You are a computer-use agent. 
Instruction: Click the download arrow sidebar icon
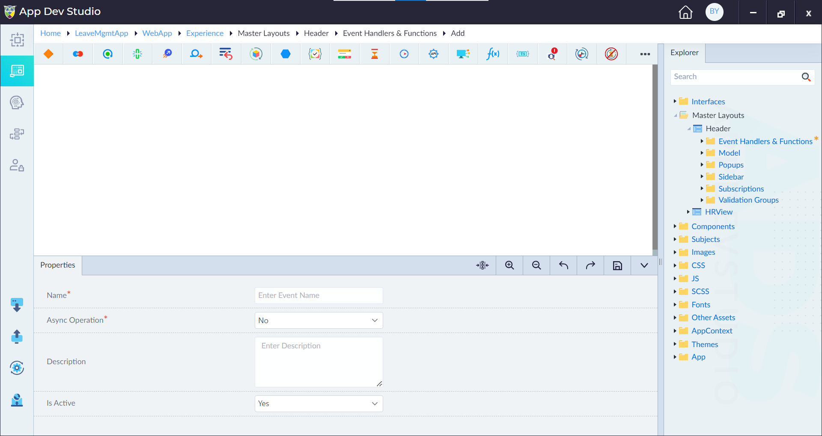pos(17,305)
